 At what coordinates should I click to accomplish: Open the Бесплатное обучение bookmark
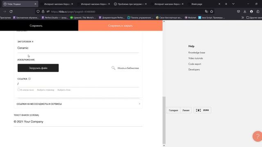(26, 18)
